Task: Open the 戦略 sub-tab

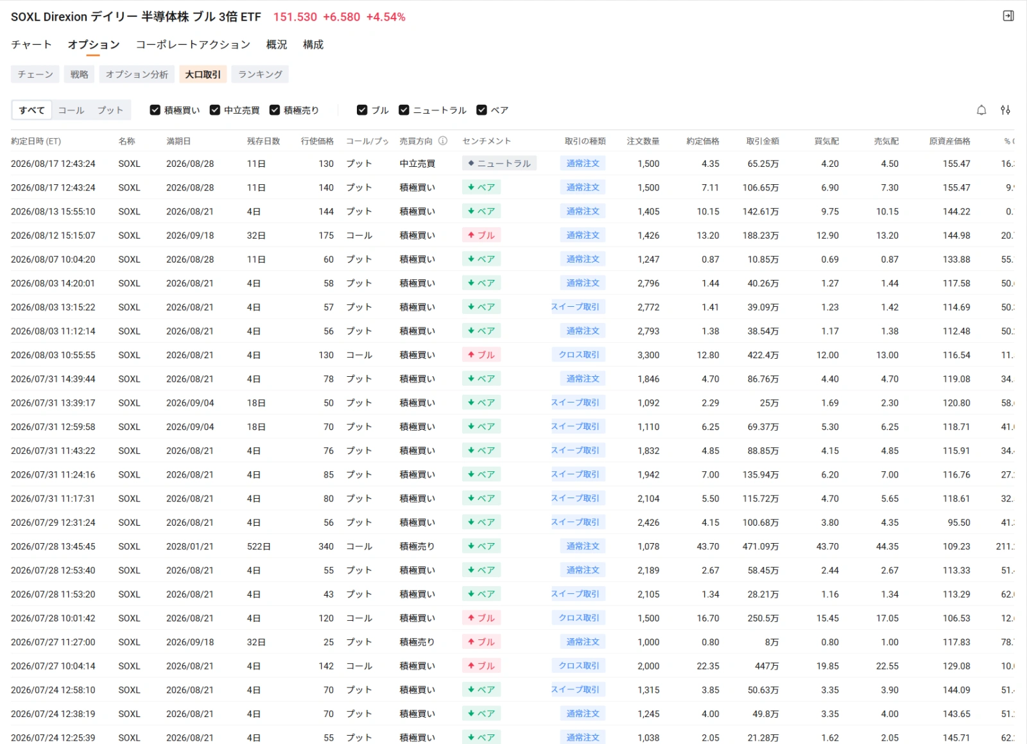Action: 79,74
